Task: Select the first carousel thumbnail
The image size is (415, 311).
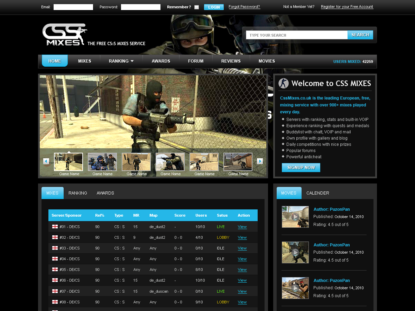Action: tap(68, 162)
